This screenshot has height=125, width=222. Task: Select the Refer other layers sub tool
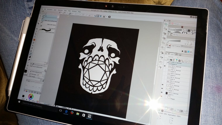49,24
